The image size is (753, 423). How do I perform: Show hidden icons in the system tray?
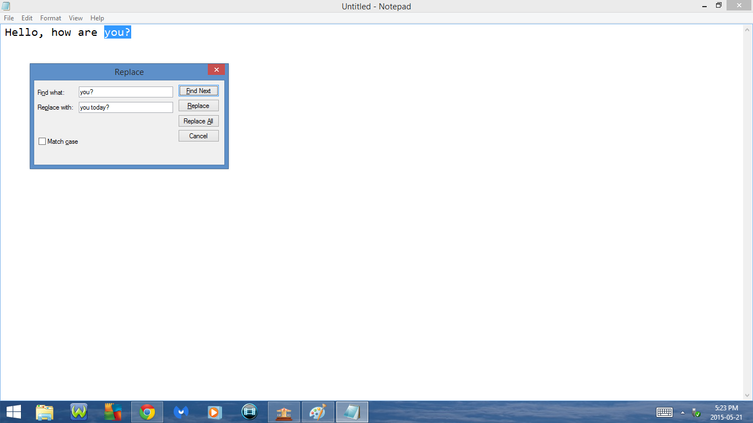coord(682,411)
